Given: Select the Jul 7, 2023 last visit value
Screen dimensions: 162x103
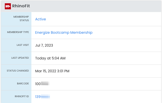Looking at the screenshot, I should click(x=44, y=45).
